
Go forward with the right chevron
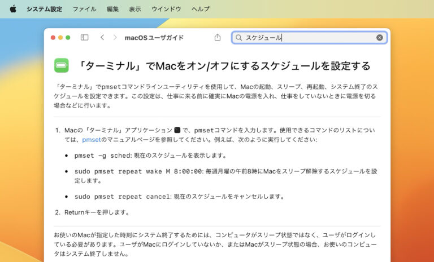tap(115, 38)
